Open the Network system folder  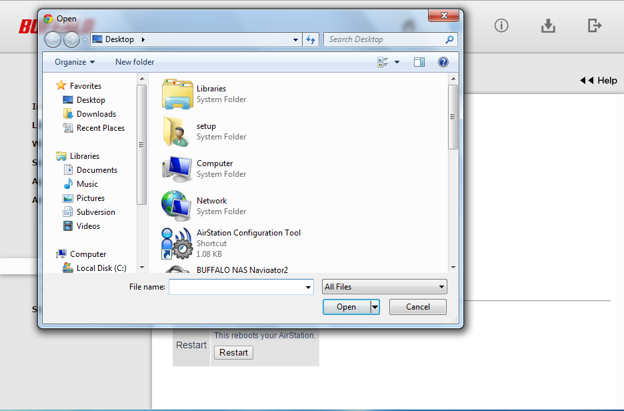211,201
